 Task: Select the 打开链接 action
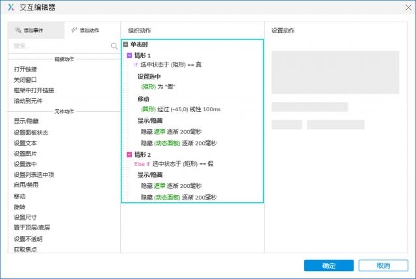point(25,69)
